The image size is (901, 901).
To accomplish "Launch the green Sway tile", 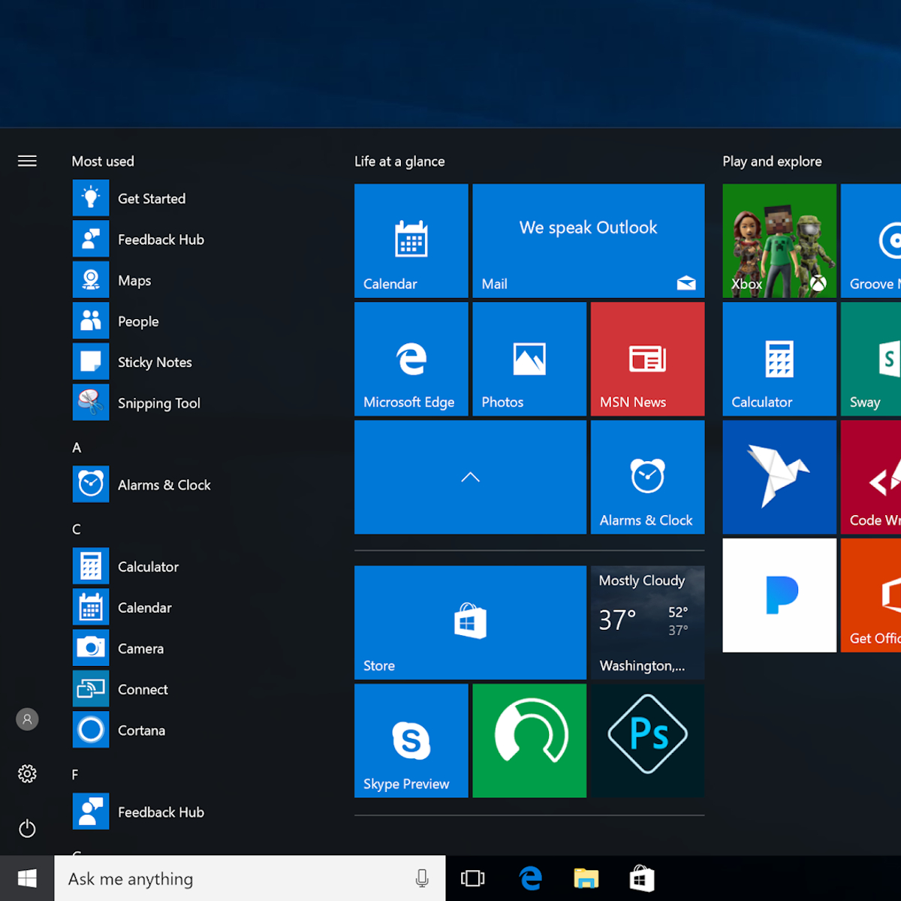I will pyautogui.click(x=871, y=359).
